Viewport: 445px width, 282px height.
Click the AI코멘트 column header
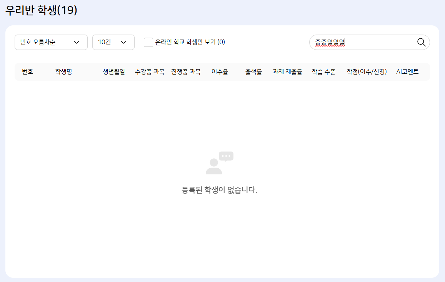407,72
